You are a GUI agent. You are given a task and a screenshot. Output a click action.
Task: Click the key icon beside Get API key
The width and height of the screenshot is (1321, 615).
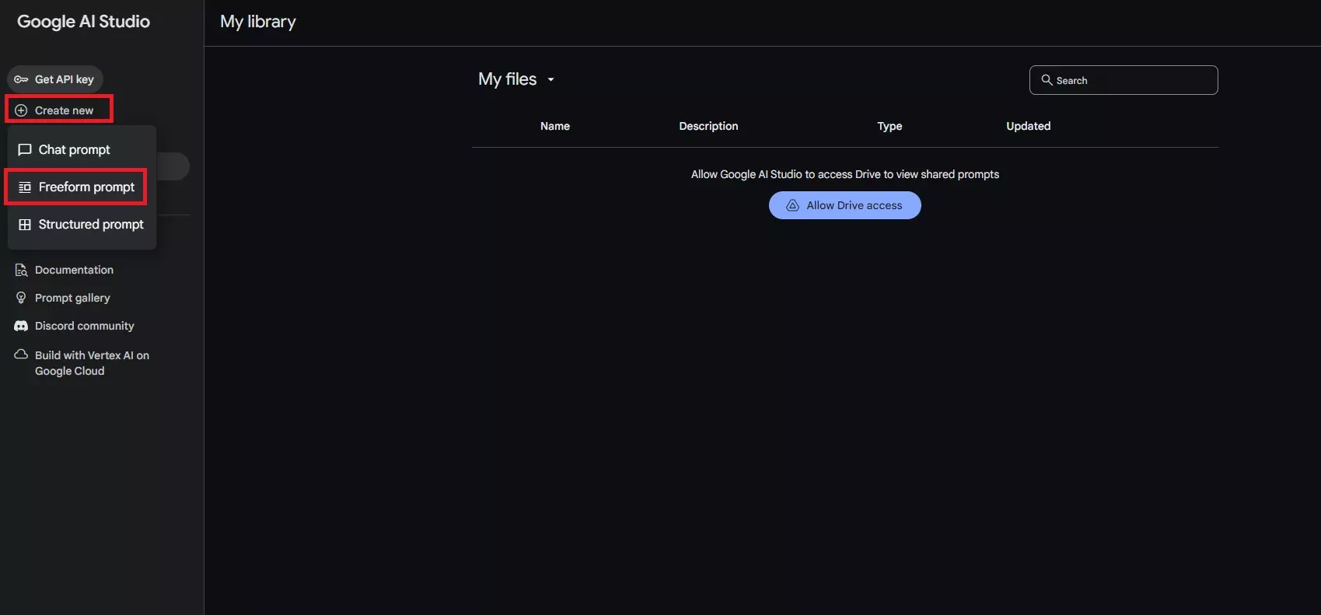tap(21, 79)
